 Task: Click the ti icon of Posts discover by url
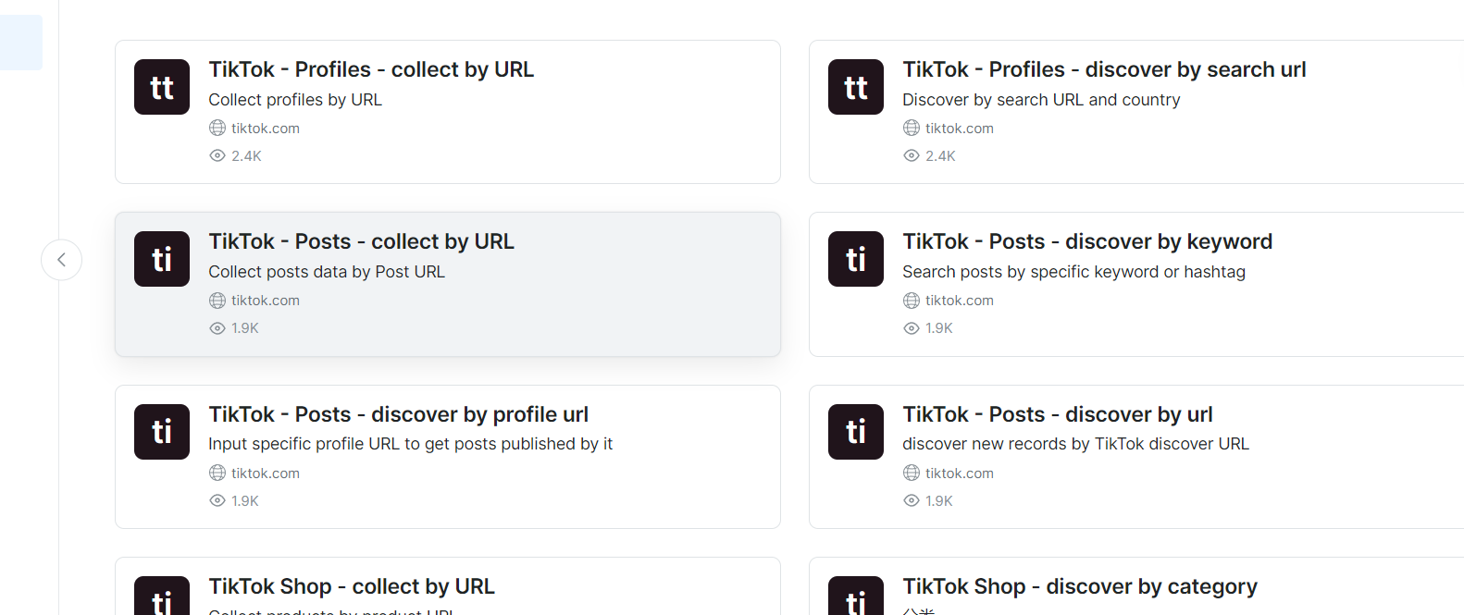coord(856,432)
